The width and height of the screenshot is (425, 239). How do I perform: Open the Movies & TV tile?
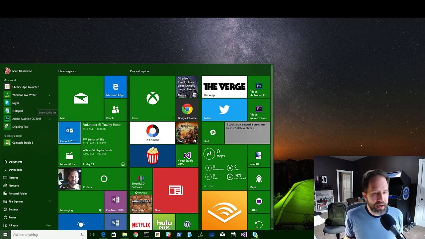pos(69,156)
